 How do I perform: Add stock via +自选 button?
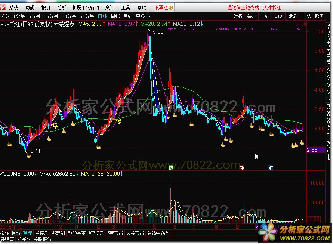pyautogui.click(x=305, y=16)
